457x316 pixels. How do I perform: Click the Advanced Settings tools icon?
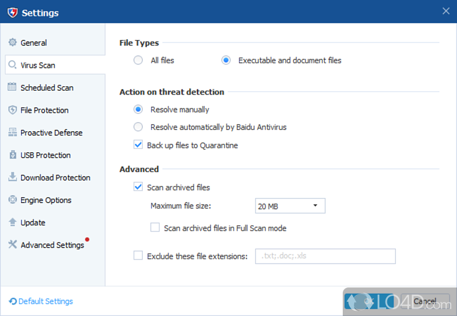[x=13, y=245]
